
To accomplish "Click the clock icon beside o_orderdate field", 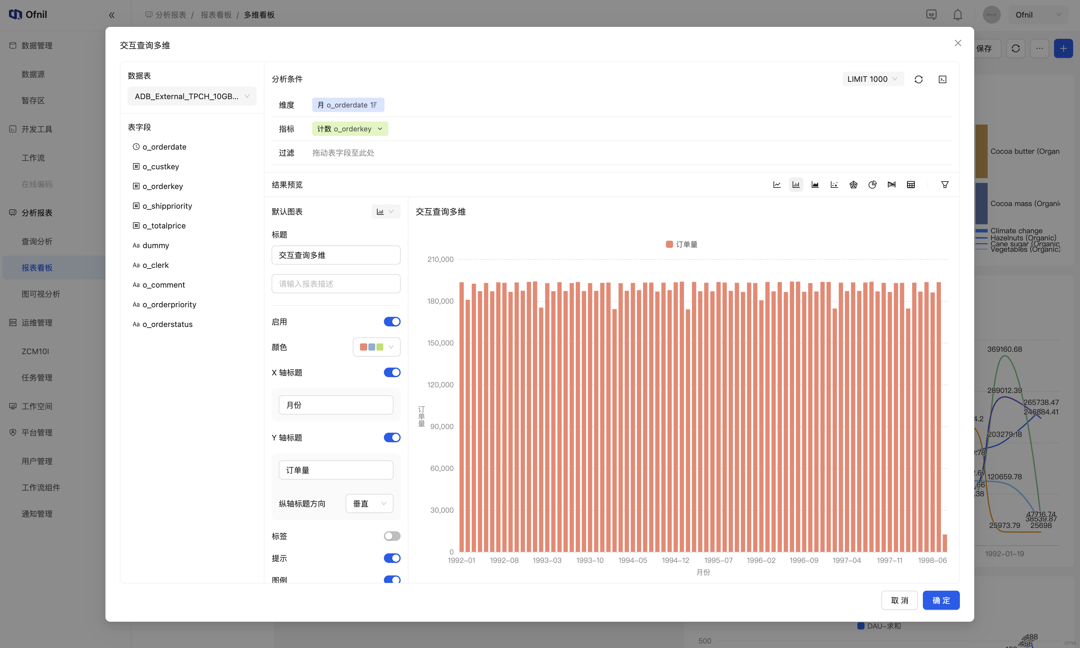I will (136, 147).
